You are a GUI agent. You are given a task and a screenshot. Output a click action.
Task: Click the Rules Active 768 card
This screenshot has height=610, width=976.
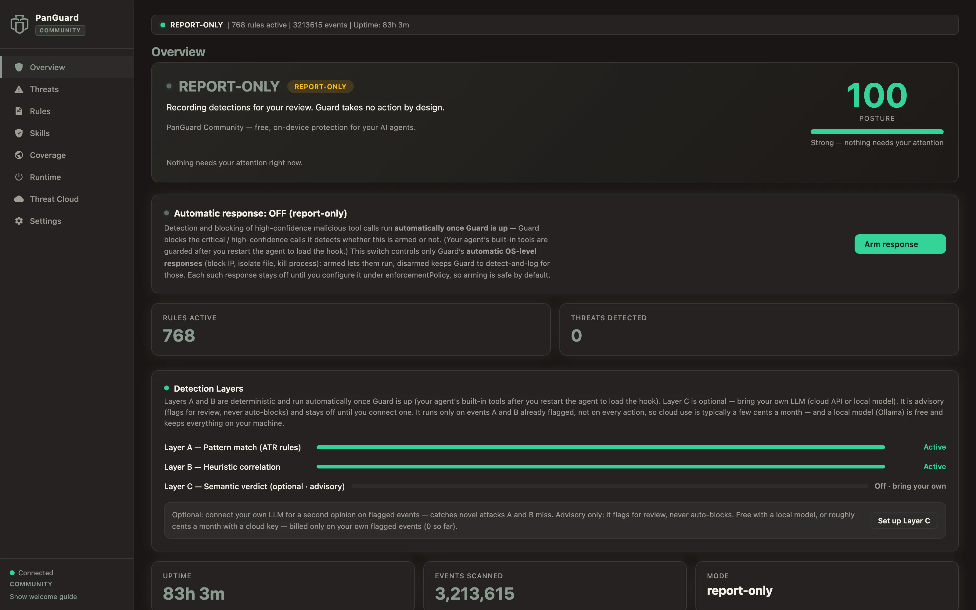(351, 329)
